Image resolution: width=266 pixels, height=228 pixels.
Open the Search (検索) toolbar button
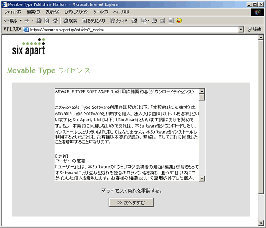tap(70, 20)
